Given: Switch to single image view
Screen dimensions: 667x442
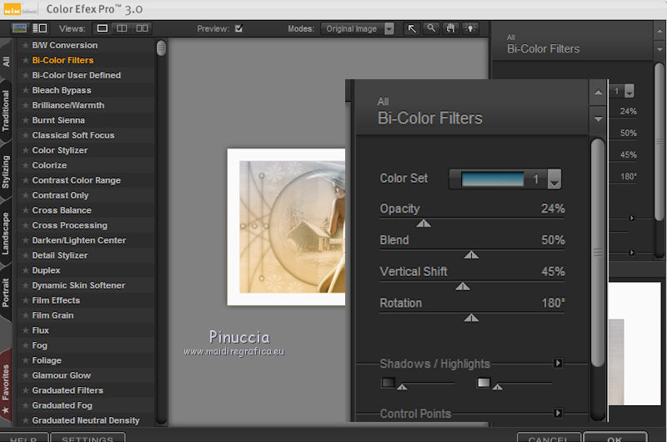Looking at the screenshot, I should pos(103,28).
